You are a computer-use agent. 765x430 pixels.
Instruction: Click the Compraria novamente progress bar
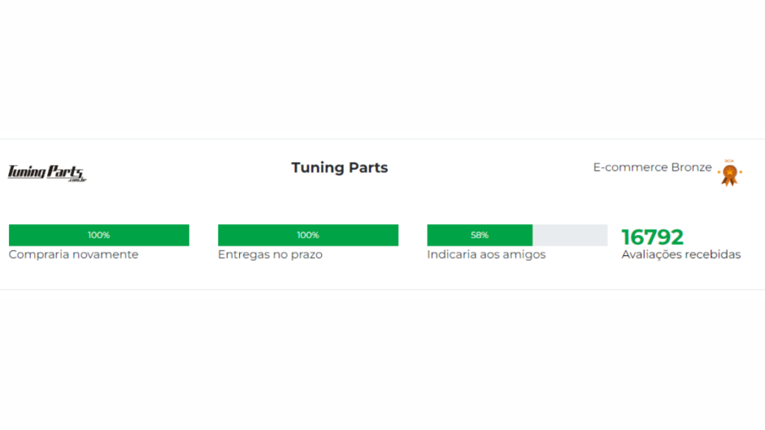point(98,234)
